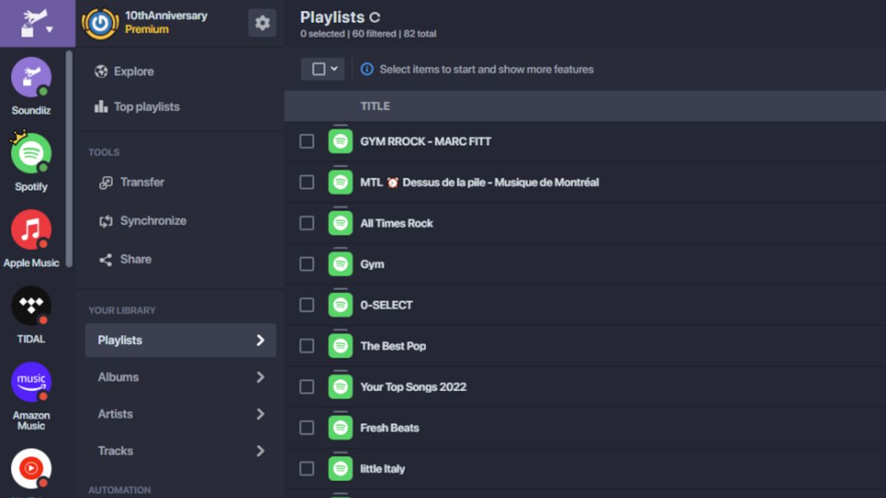The width and height of the screenshot is (886, 498).
Task: Open account settings with the gear icon
Action: click(262, 23)
